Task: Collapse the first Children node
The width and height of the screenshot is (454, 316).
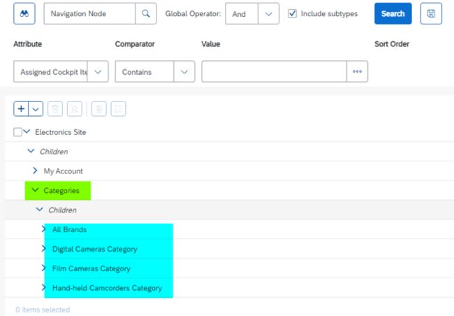Action: tap(31, 151)
